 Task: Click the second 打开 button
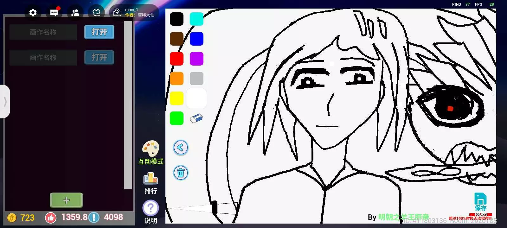(x=99, y=57)
